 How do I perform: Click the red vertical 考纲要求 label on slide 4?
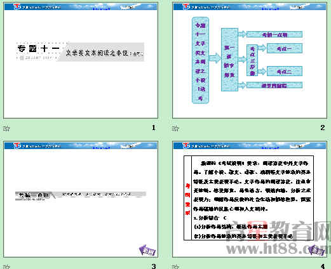tap(187, 199)
